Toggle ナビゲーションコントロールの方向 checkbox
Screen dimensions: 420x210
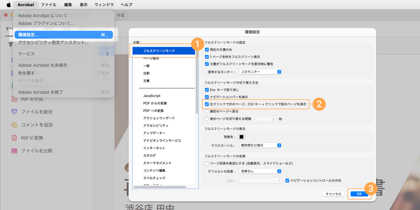pyautogui.click(x=287, y=180)
